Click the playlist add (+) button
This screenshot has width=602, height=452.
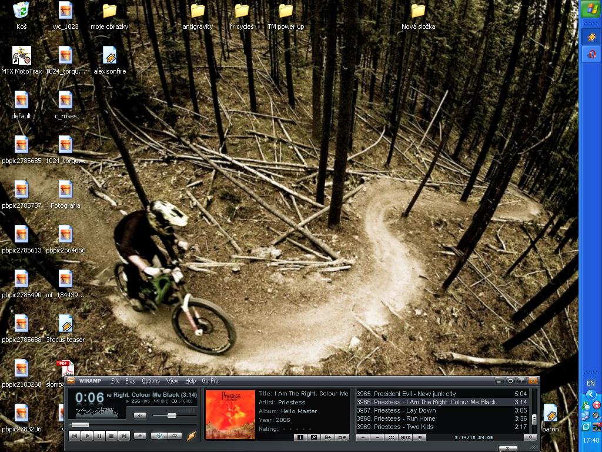tap(363, 437)
